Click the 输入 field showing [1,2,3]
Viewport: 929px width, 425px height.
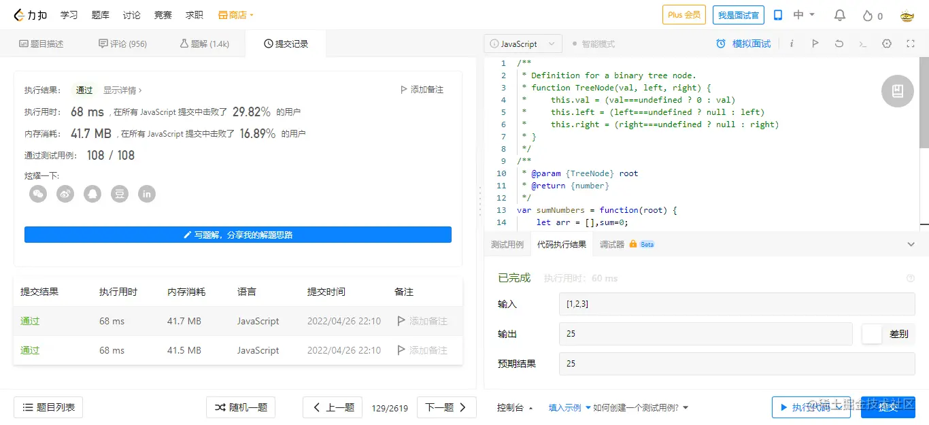click(x=737, y=304)
